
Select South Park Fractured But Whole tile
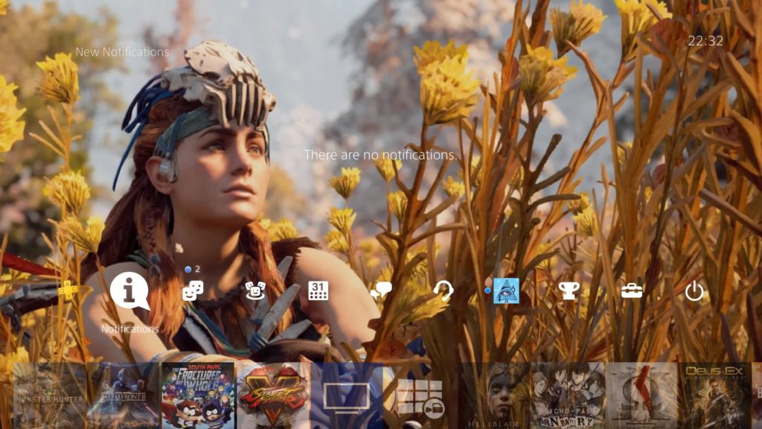click(x=197, y=395)
